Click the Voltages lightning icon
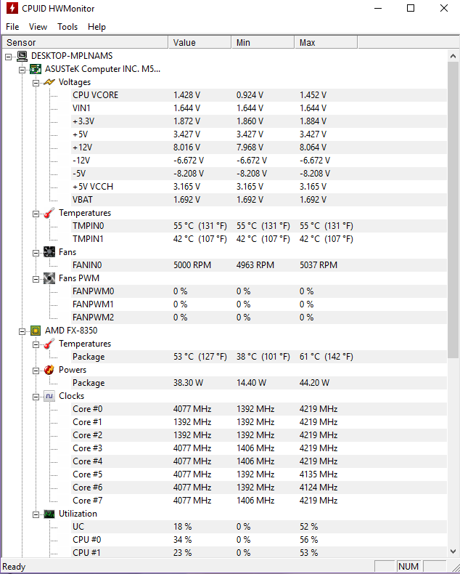Image resolution: width=460 pixels, height=574 pixels. (x=49, y=82)
